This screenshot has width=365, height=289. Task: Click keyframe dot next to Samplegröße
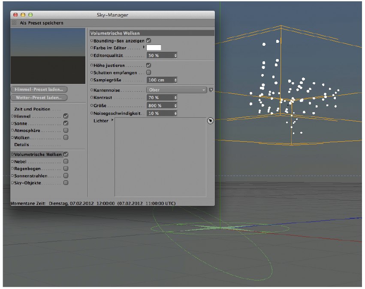(x=92, y=80)
